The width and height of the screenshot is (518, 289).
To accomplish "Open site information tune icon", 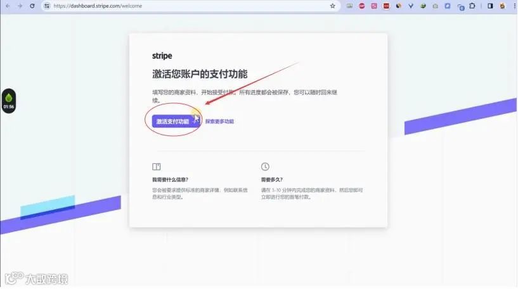I will [x=47, y=6].
